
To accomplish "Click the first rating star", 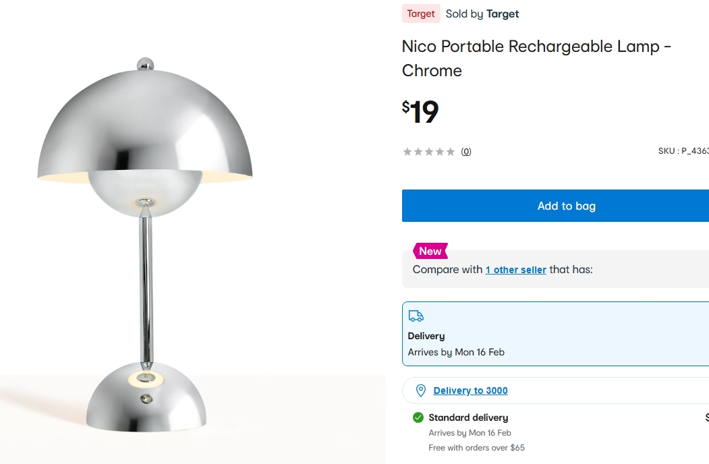I will tap(407, 152).
